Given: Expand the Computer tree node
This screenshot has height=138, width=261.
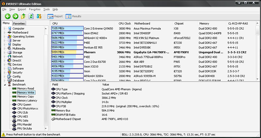Looking at the screenshot, I should point(5,28).
